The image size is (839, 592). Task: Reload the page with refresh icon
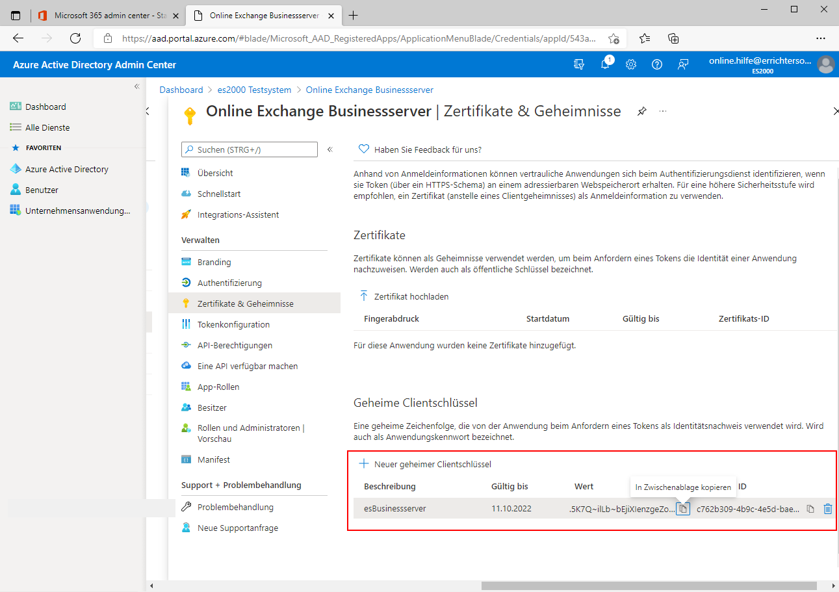click(75, 38)
